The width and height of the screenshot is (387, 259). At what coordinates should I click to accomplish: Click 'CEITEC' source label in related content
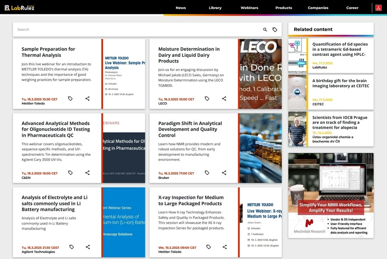[318, 104]
